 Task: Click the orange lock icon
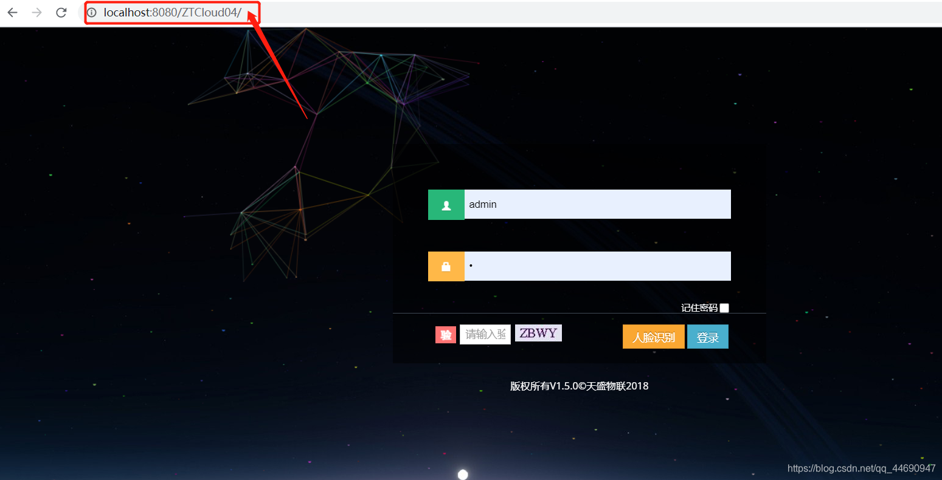pos(446,267)
